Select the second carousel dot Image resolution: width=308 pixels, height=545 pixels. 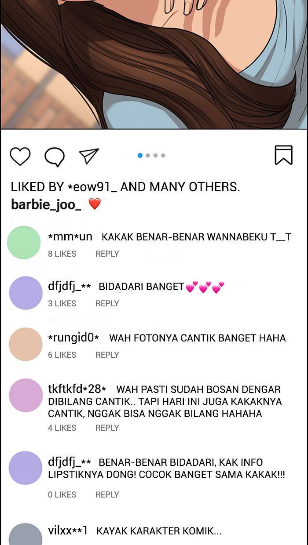tap(148, 155)
